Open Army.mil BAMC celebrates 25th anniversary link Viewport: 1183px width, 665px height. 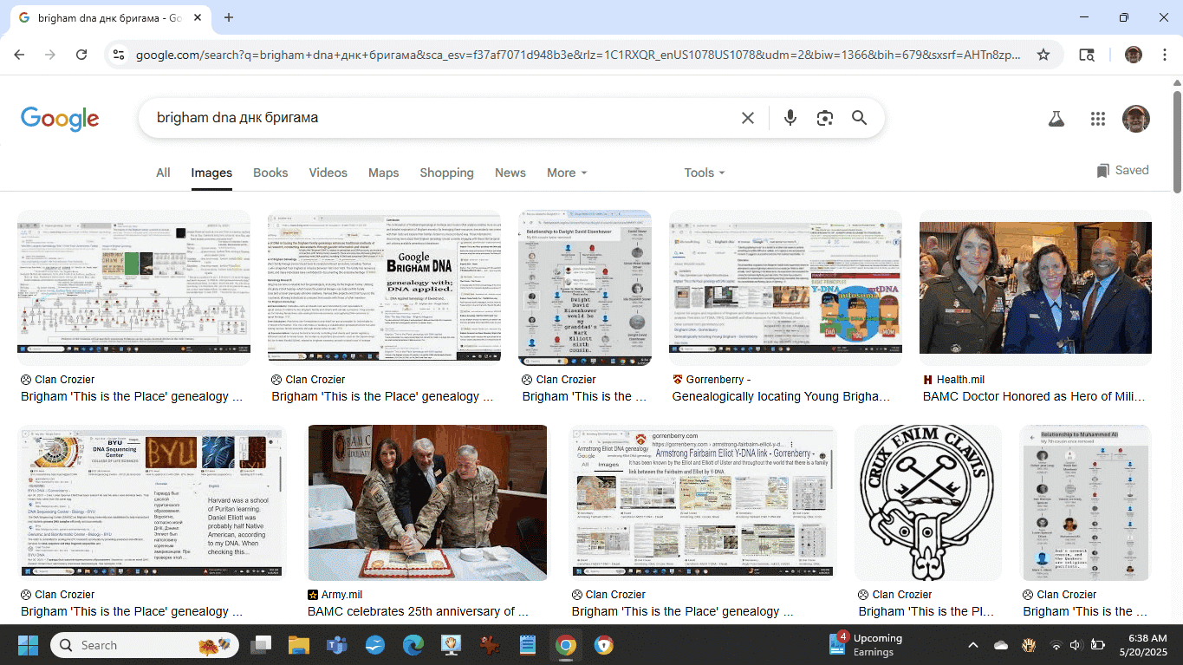pyautogui.click(x=418, y=611)
